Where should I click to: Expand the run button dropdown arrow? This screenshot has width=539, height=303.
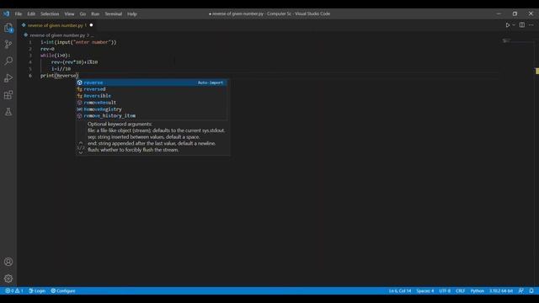[x=514, y=25]
